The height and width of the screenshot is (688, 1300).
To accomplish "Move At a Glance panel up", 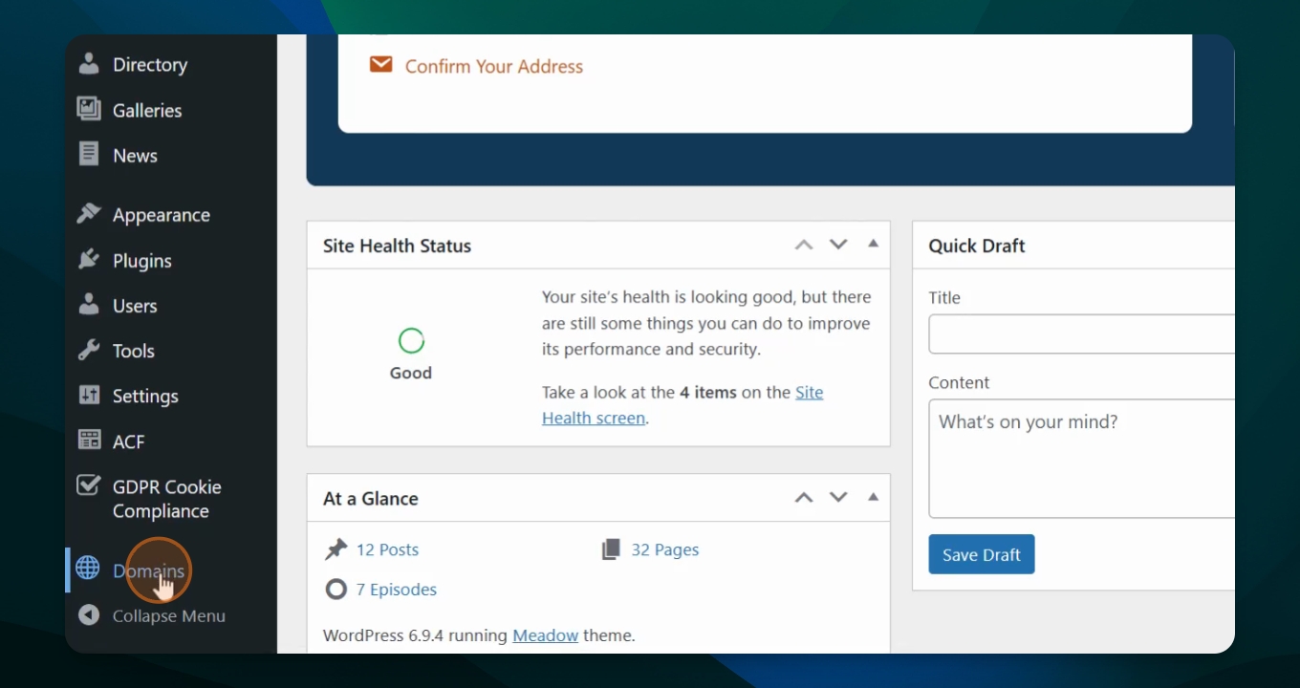I will point(804,498).
